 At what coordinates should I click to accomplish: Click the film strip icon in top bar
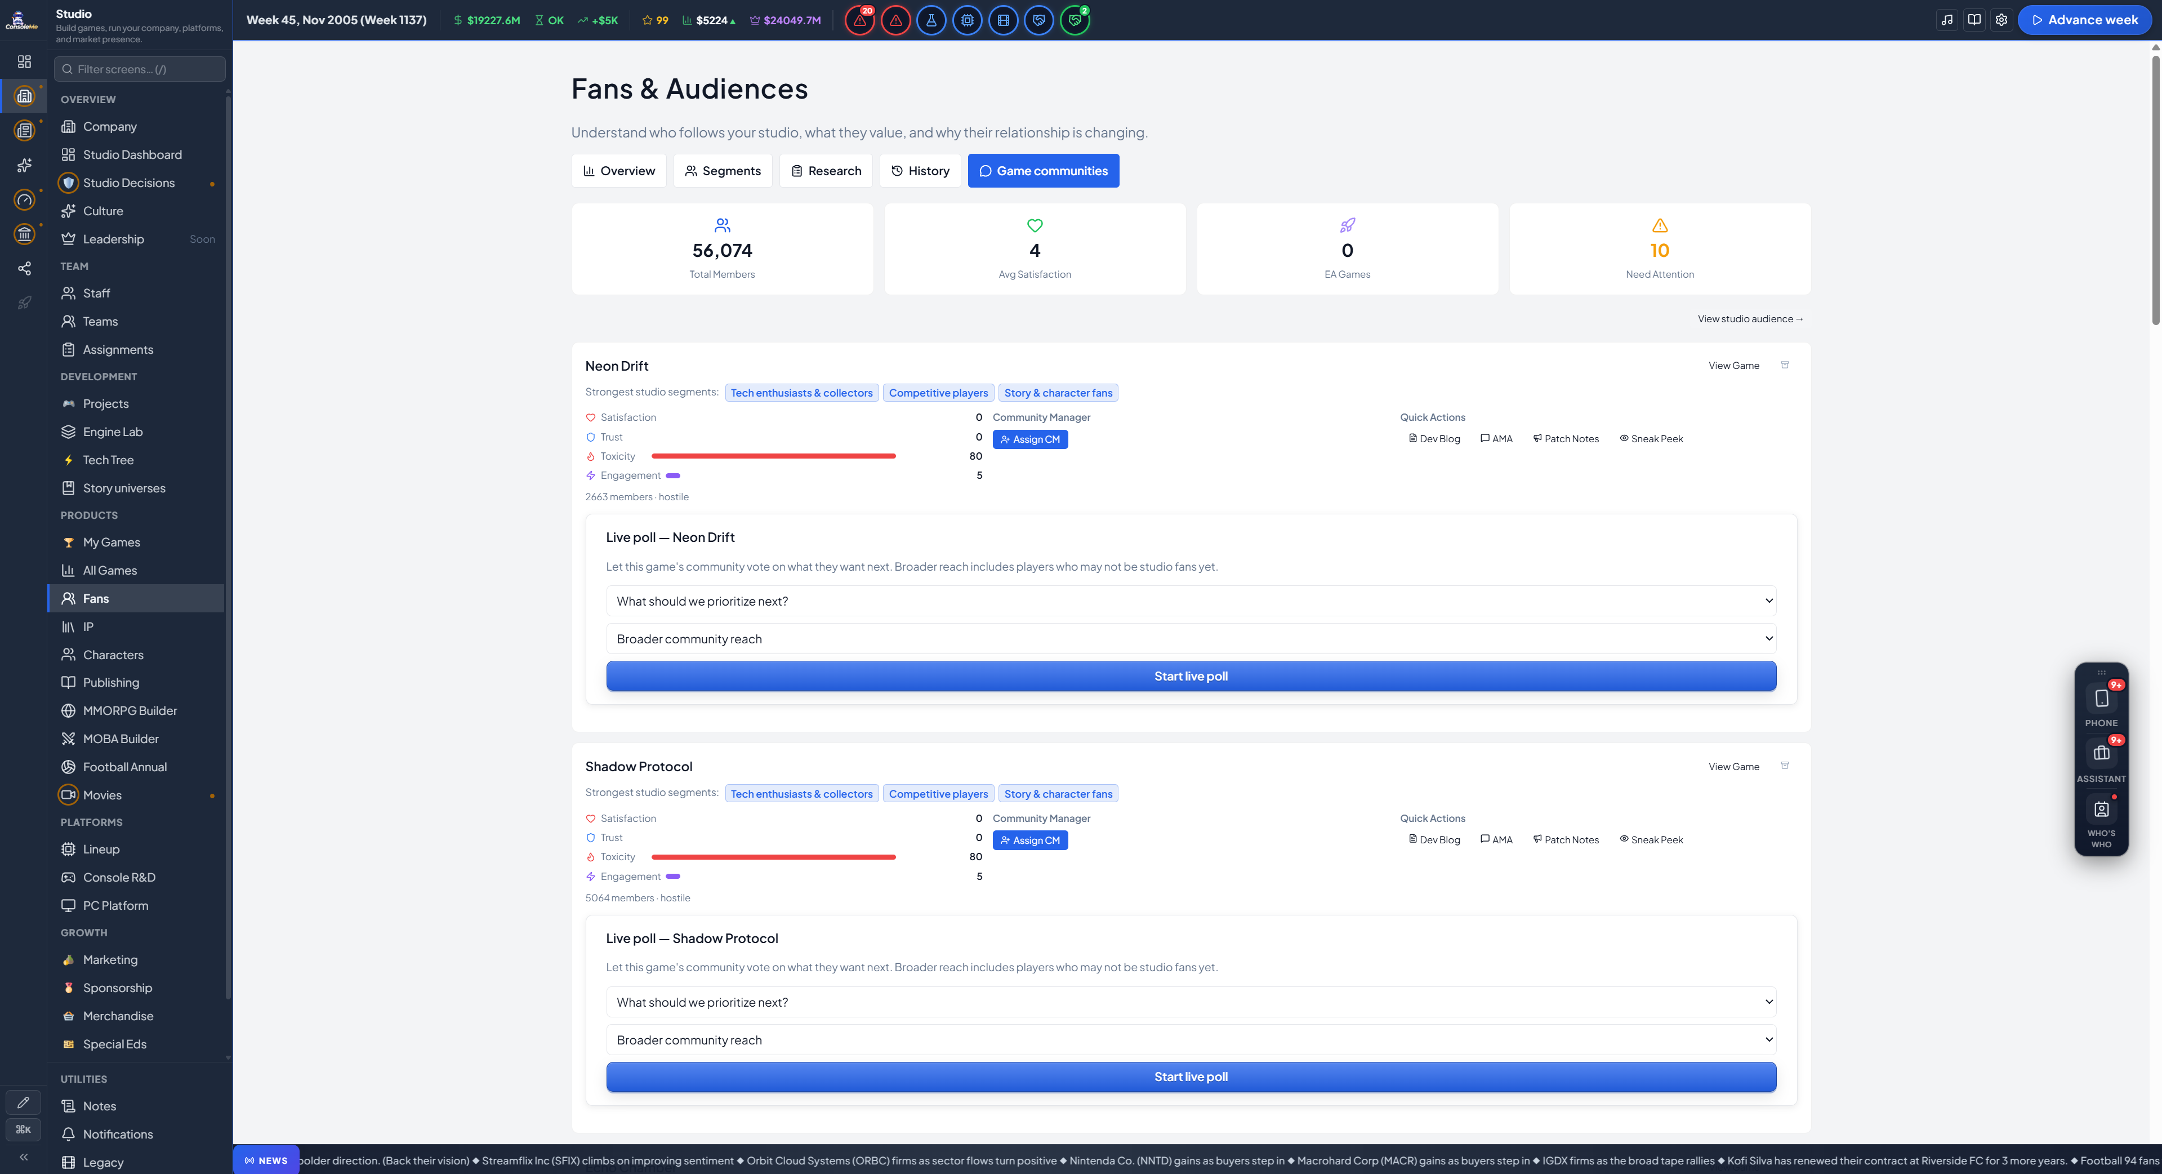pyautogui.click(x=1003, y=20)
